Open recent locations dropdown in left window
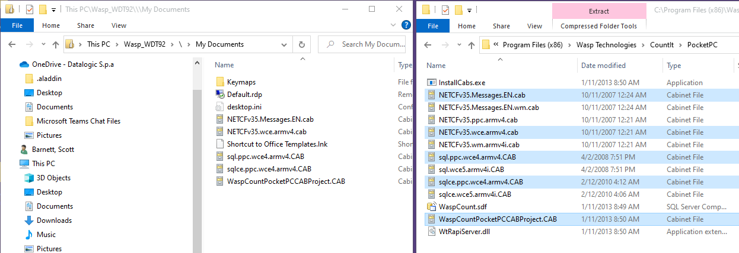 click(x=43, y=44)
